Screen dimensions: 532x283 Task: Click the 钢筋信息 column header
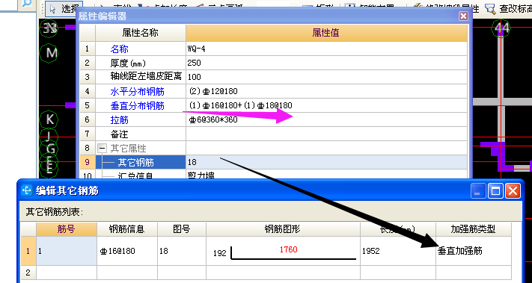tap(127, 229)
